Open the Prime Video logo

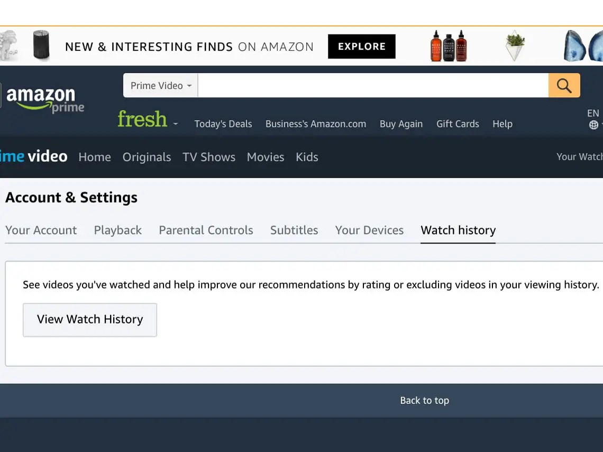tap(33, 156)
